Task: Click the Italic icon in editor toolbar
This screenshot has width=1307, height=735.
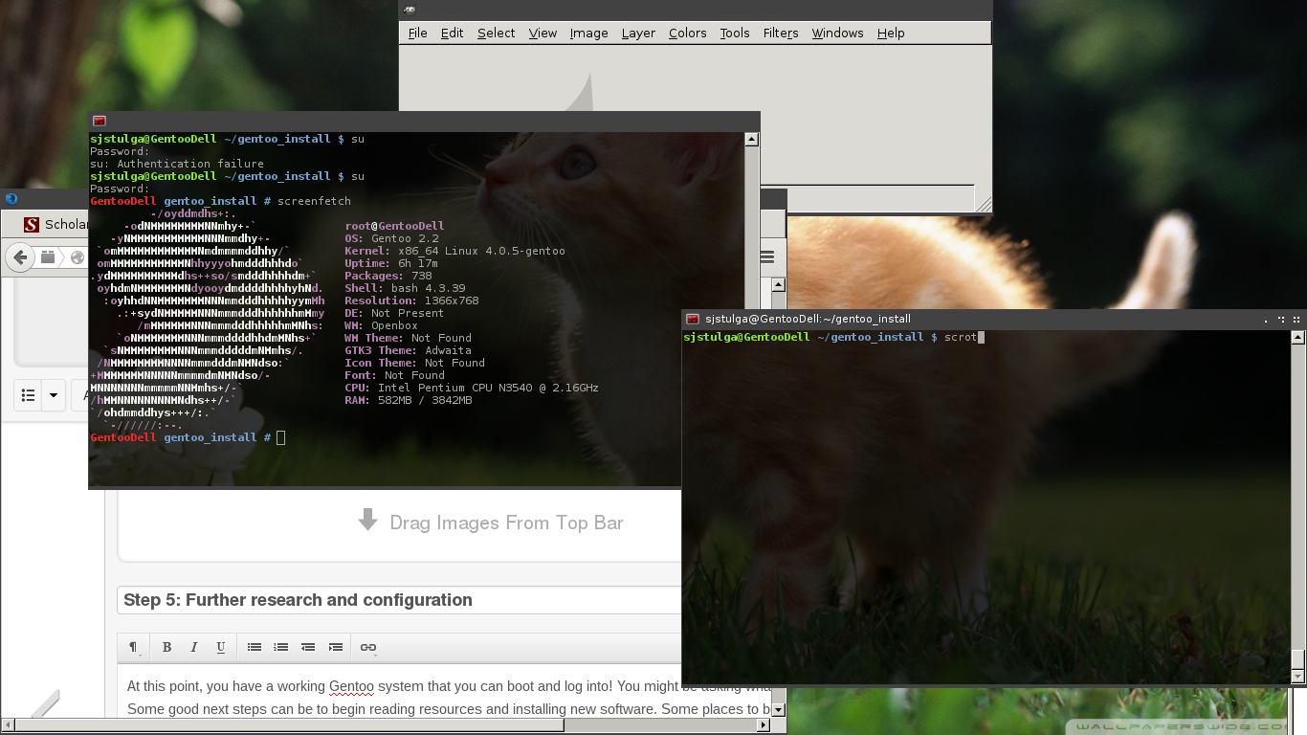Action: [193, 647]
